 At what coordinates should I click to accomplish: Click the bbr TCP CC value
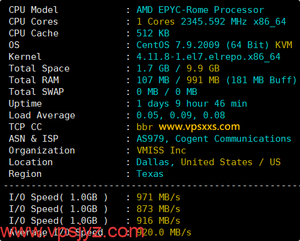coord(145,127)
